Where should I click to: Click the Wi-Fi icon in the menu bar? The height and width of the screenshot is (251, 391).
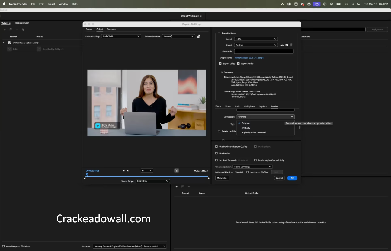click(x=346, y=4)
